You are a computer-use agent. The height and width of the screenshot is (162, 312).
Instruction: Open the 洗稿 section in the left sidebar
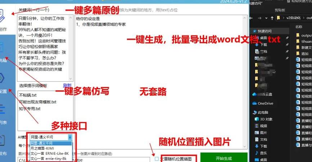pyautogui.click(x=3, y=52)
